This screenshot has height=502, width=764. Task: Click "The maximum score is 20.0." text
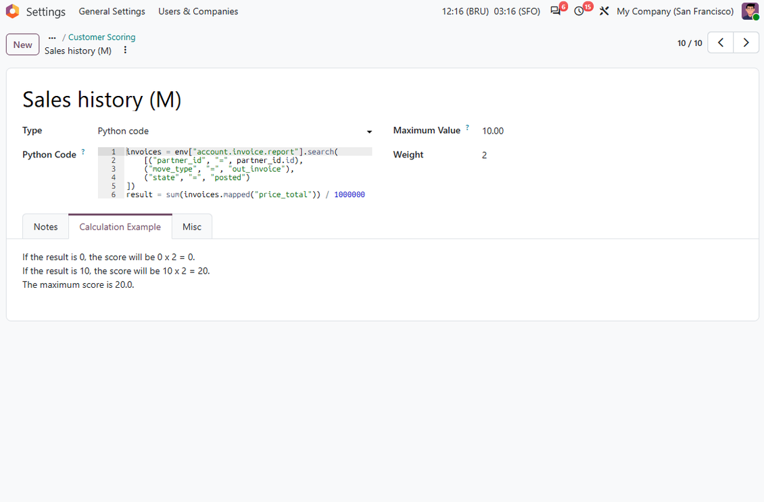pos(78,285)
